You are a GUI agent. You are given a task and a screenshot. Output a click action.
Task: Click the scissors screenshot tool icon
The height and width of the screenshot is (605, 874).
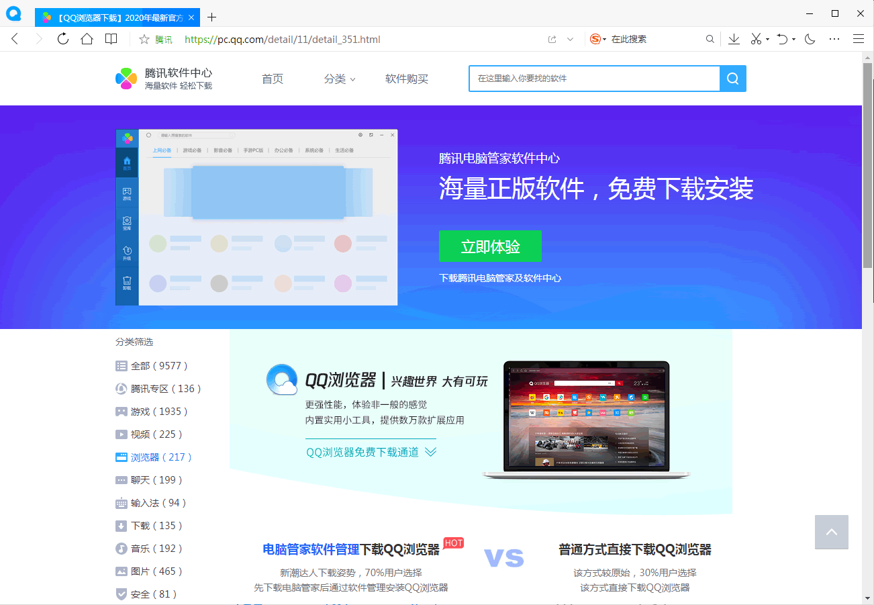coord(756,39)
